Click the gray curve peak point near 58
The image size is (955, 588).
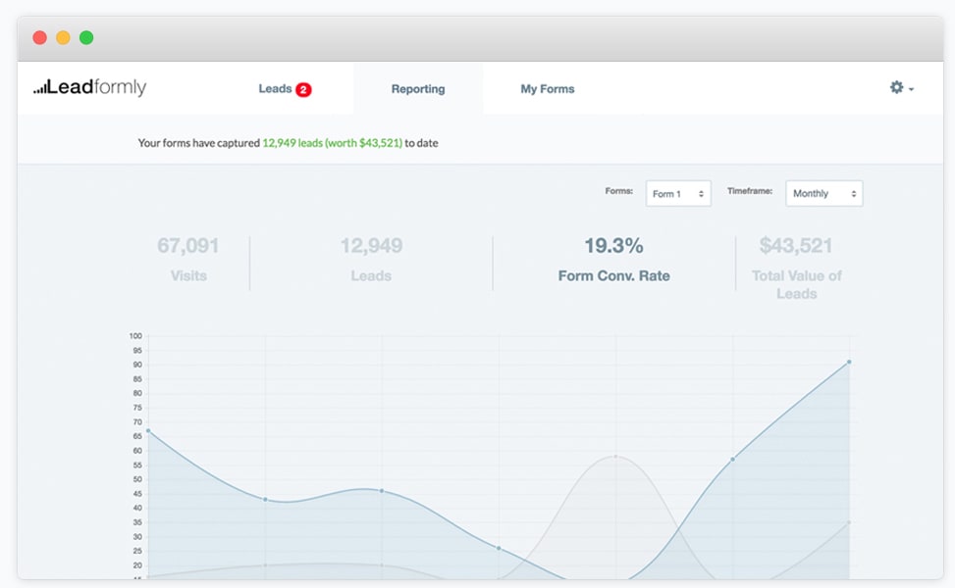pyautogui.click(x=615, y=456)
